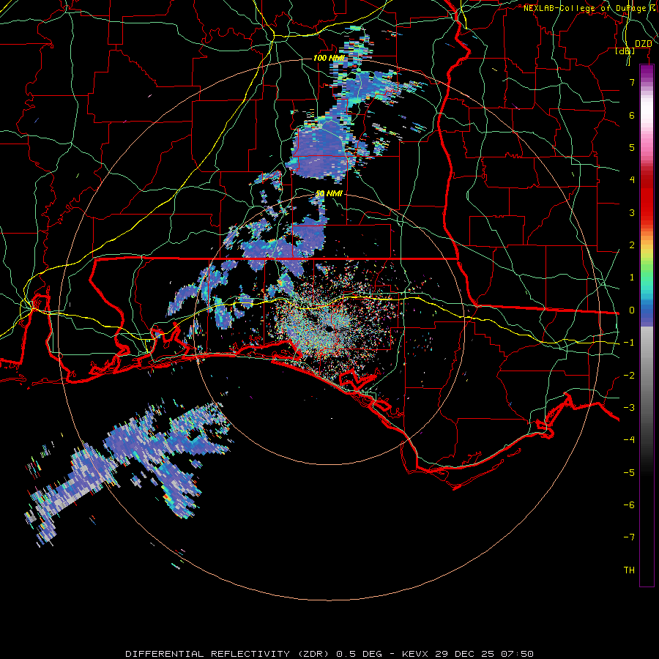This screenshot has height=659, width=659.
Task: Click the 7 value on the scale
Action: pyautogui.click(x=632, y=82)
